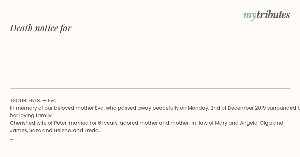Select the "Death notice for" heading
Image resolution: width=300 pixels, height=157 pixels.
click(x=41, y=28)
